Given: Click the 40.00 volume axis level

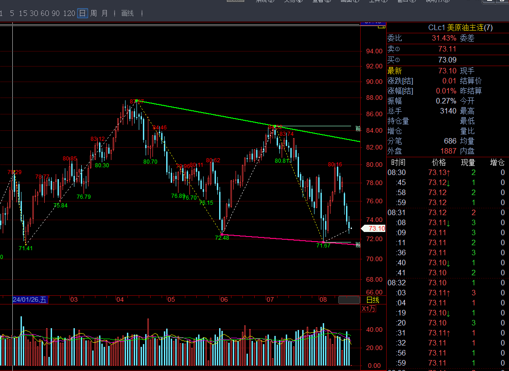Looking at the screenshot, I should point(374,330).
